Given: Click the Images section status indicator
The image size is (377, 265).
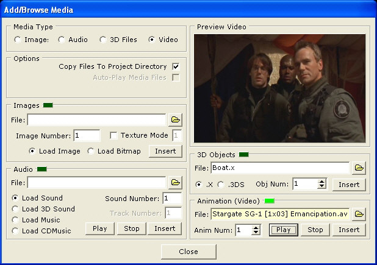Looking at the screenshot, I should click(x=48, y=105).
